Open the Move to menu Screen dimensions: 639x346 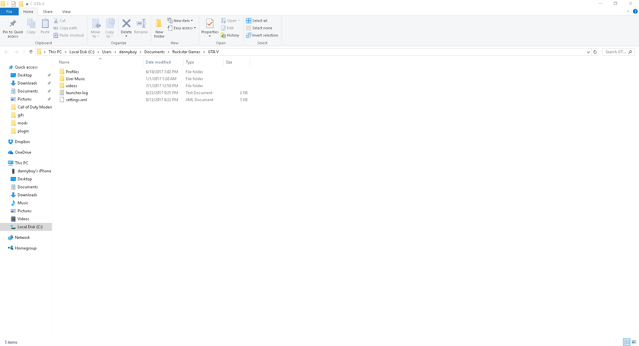pos(96,28)
